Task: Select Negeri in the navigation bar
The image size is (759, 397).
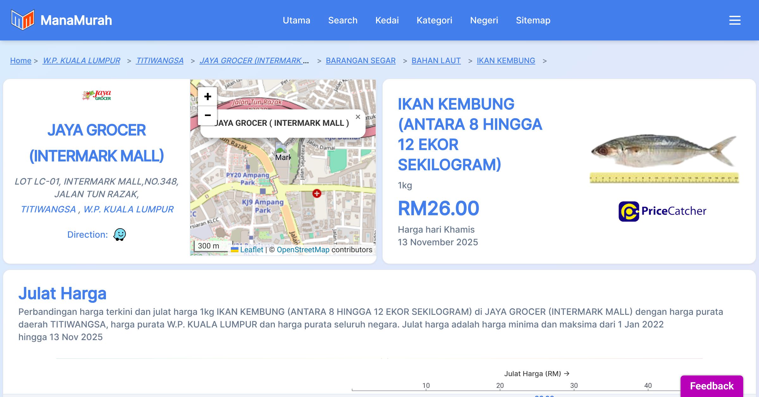Action: 484,20
